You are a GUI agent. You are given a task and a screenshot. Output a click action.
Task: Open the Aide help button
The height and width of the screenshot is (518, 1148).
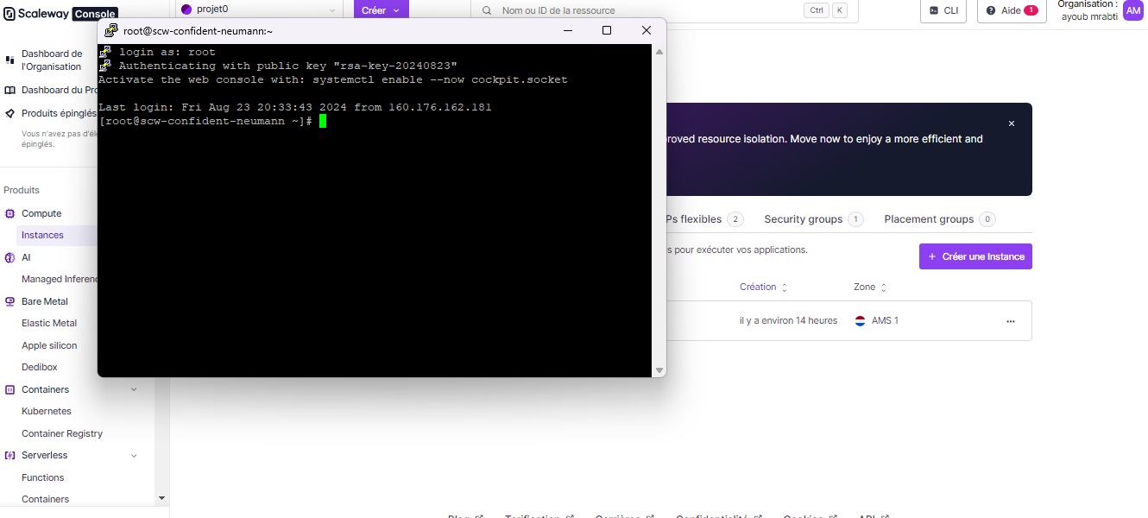pos(1012,10)
